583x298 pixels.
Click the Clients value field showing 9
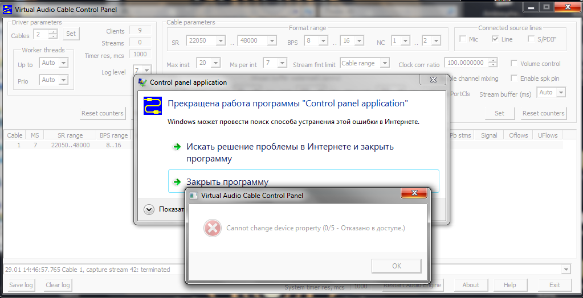click(x=140, y=31)
